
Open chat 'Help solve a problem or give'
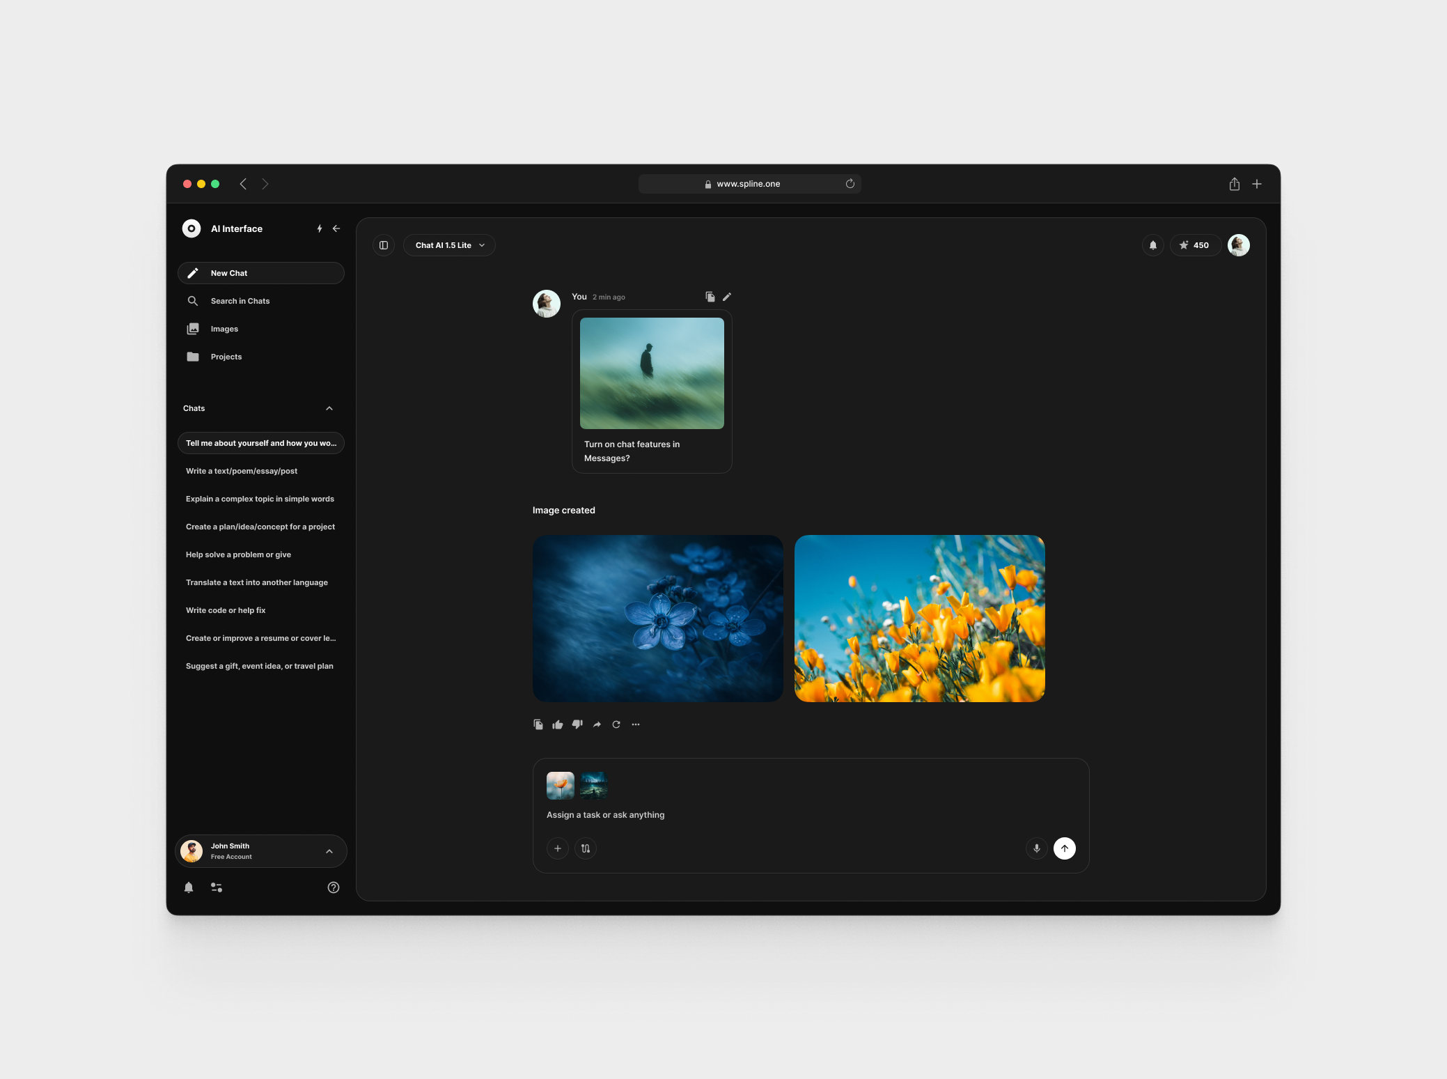pos(261,554)
